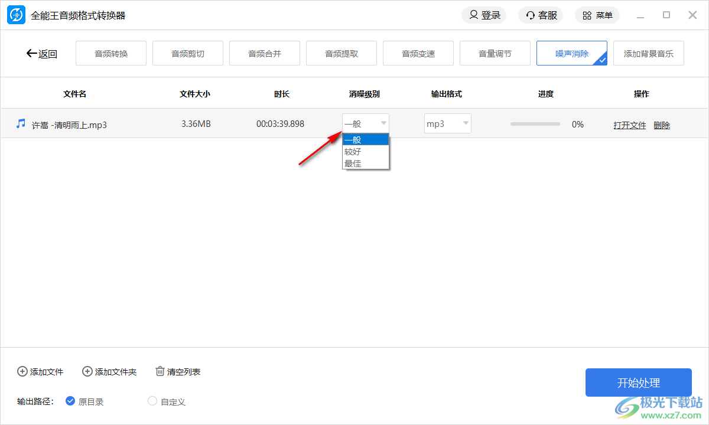Open the mp3 output format dropdown
This screenshot has height=425, width=709.
pos(448,123)
